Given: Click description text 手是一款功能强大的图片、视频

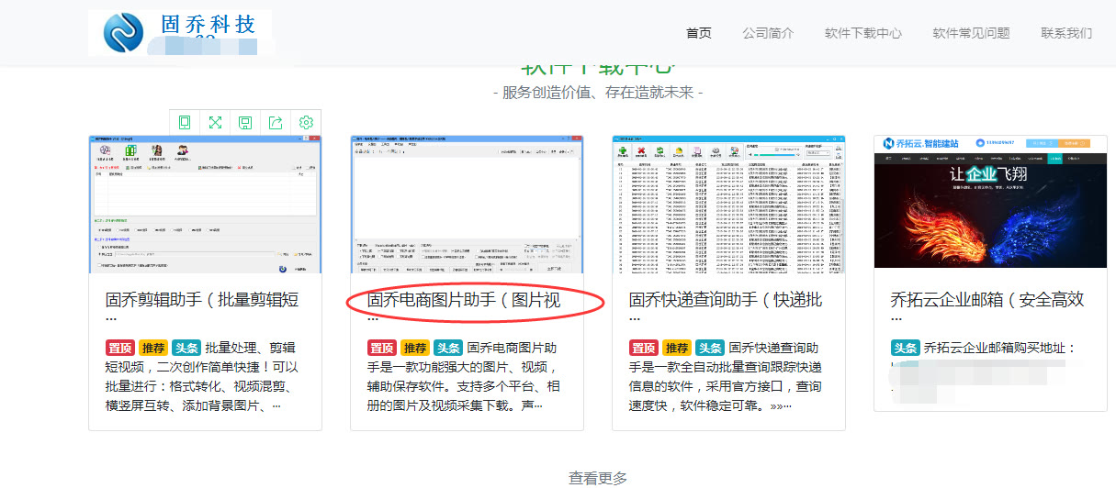Looking at the screenshot, I should [462, 367].
